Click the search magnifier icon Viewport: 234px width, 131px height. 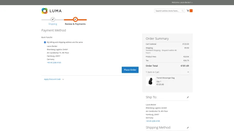click(x=182, y=11)
